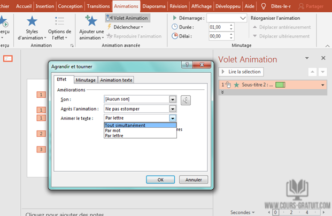Choose the 'Par mot' option
332x216 pixels.
[113, 130]
